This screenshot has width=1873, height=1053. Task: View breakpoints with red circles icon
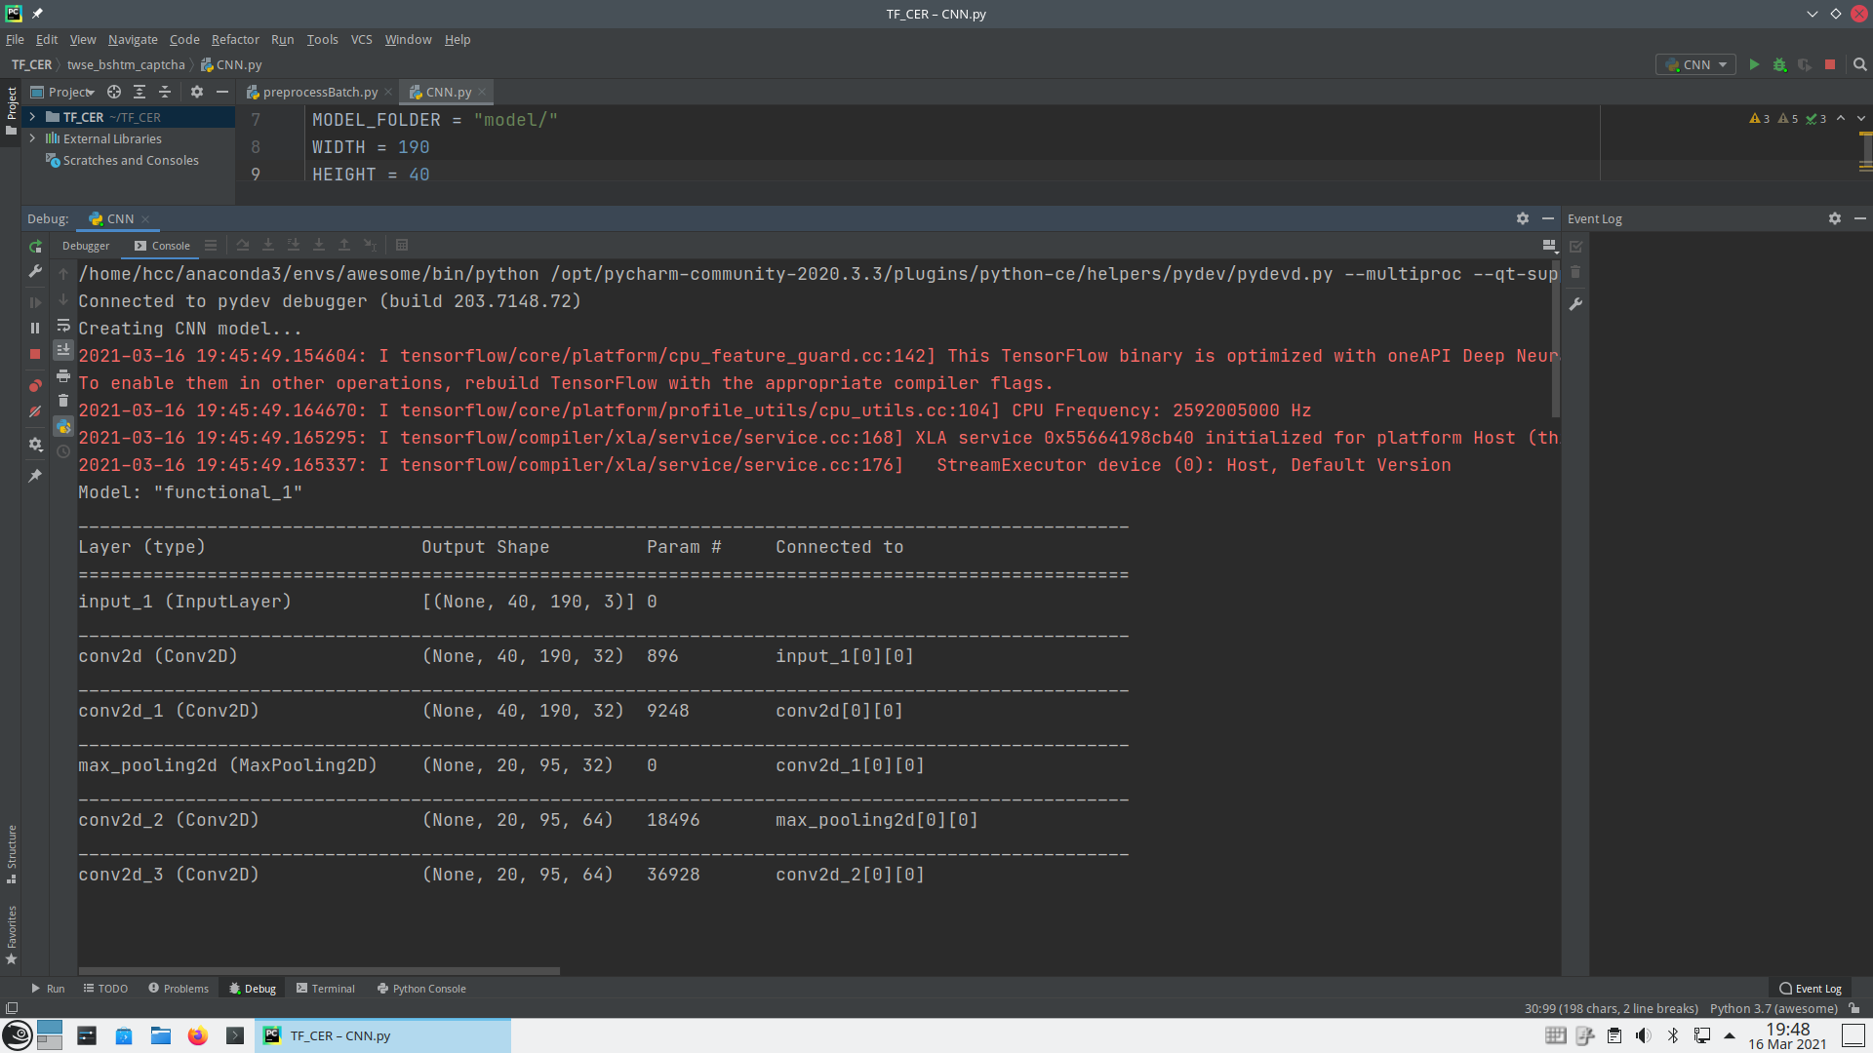click(35, 386)
